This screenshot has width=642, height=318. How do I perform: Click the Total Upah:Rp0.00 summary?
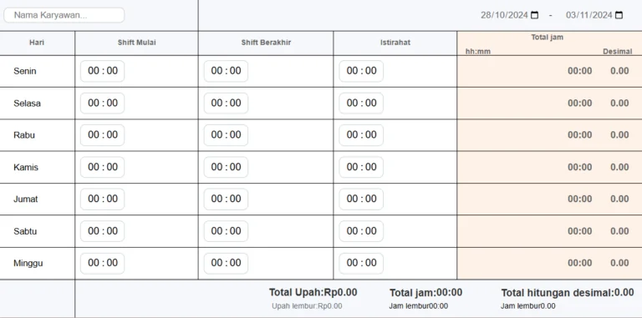(313, 292)
